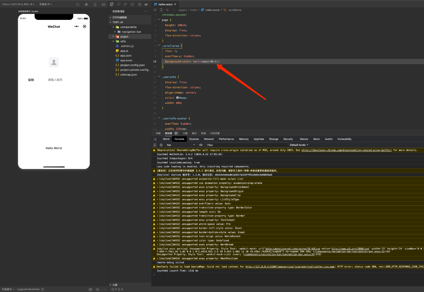
Task: Refresh the simulator with the reload icon
Action: click(78, 4)
